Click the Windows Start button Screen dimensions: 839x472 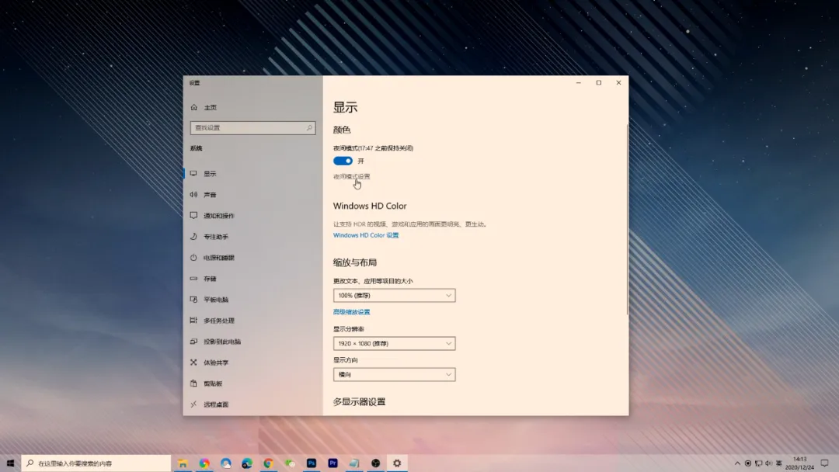pos(11,463)
